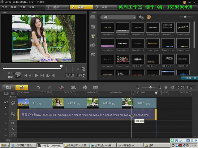Open the 工具 menu
Image resolution: width=198 pixels, height=148 pixels.
click(23, 7)
